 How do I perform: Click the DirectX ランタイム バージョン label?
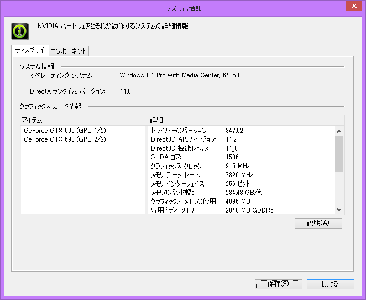67,91
